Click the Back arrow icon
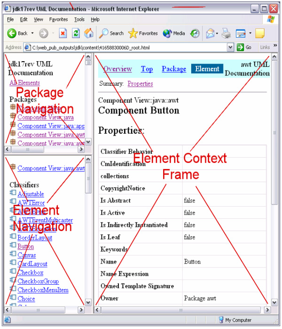The image size is (282, 329). pyautogui.click(x=12, y=33)
